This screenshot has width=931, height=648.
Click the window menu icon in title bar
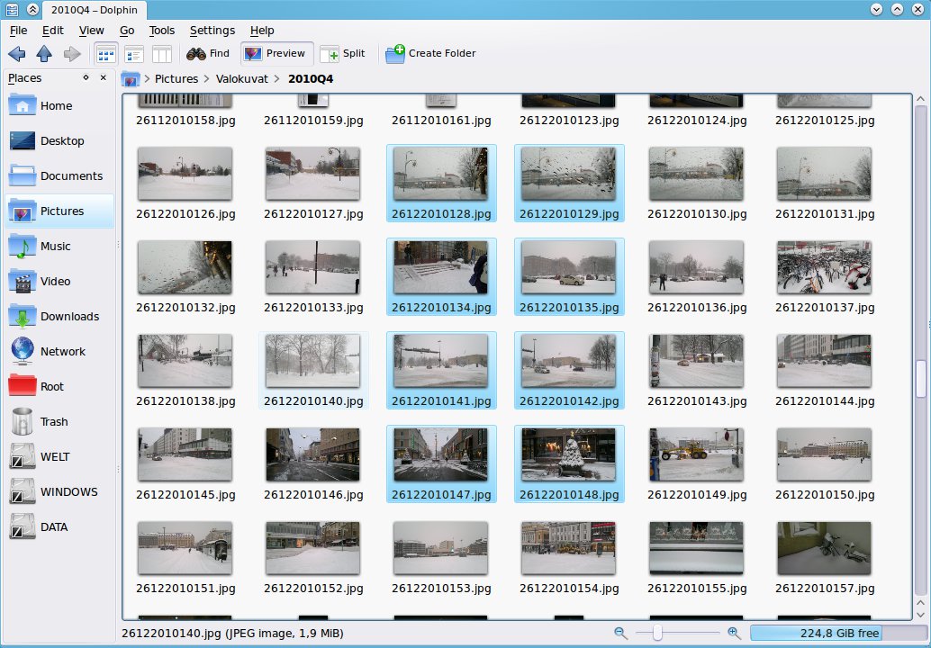click(x=12, y=10)
